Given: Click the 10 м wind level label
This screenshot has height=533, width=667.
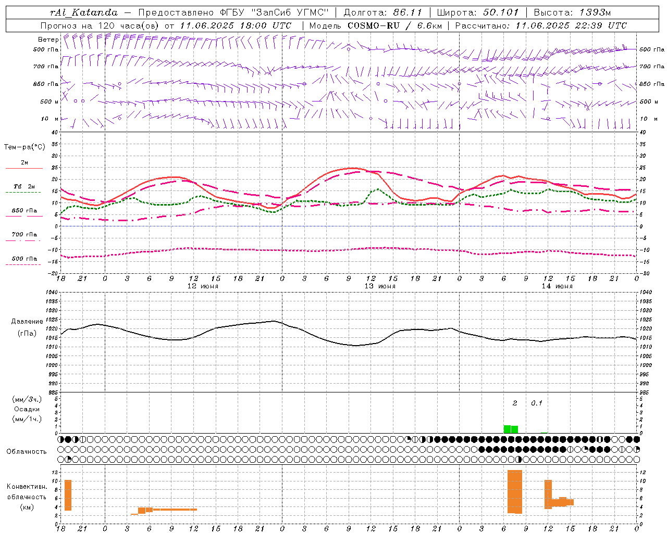Looking at the screenshot, I should tap(50, 119).
